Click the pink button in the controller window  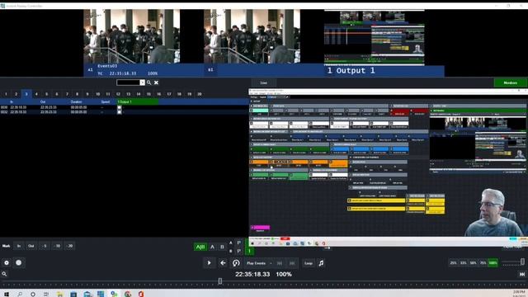pos(260,228)
